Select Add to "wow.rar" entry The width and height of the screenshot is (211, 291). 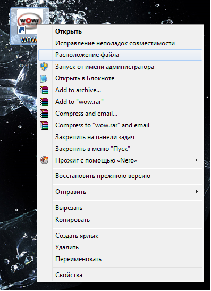[120, 102]
